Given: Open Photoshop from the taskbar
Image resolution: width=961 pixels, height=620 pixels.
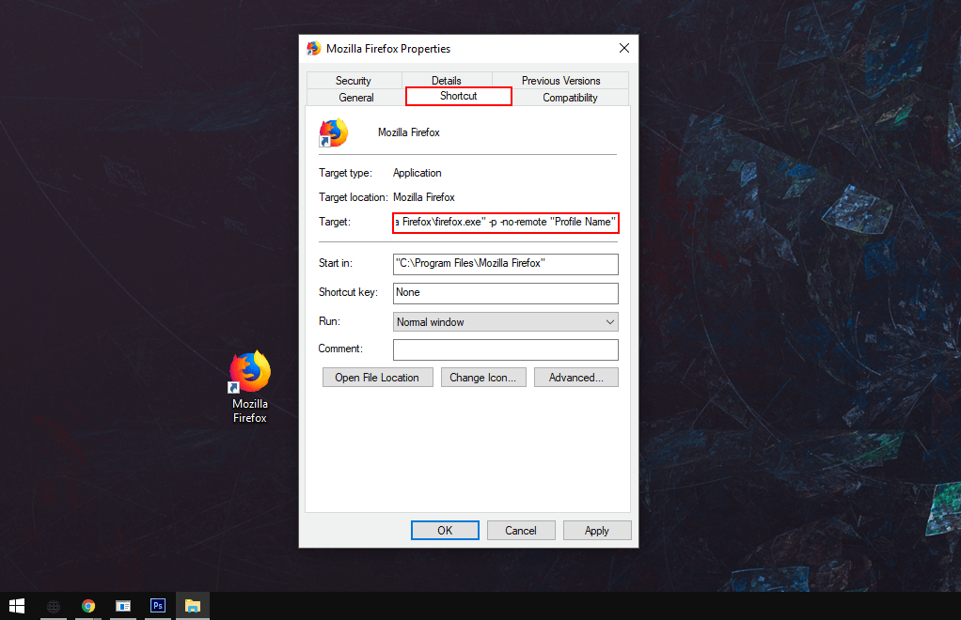Looking at the screenshot, I should point(158,606).
